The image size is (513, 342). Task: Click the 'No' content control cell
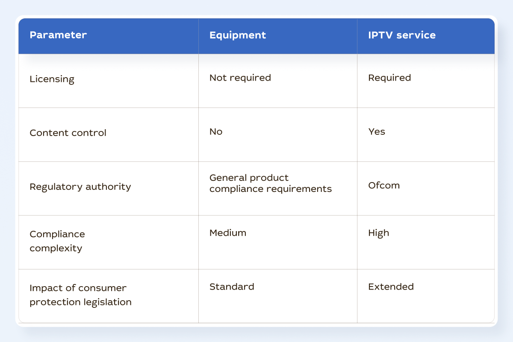pos(216,131)
